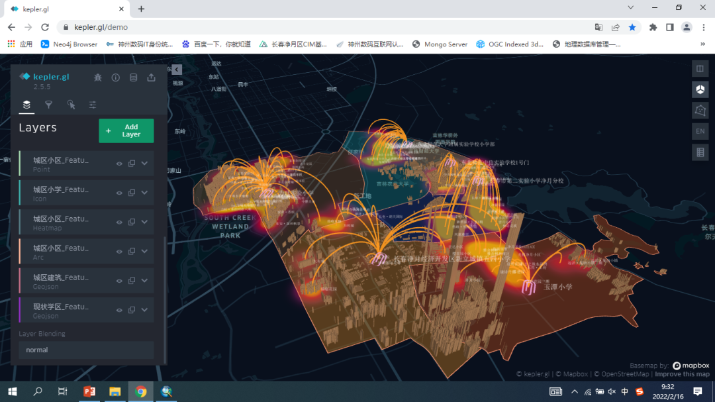The height and width of the screenshot is (402, 715).
Task: Collapse the side panel with arrow button
Action: (177, 70)
